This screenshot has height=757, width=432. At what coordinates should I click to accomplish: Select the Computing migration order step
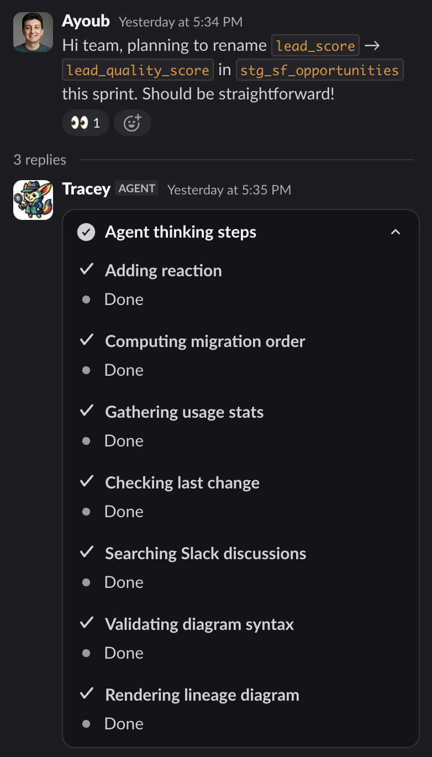click(205, 341)
